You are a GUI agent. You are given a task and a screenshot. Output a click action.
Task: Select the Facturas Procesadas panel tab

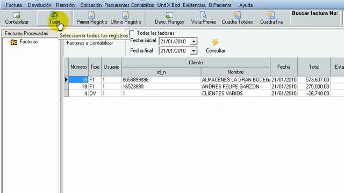click(x=26, y=33)
